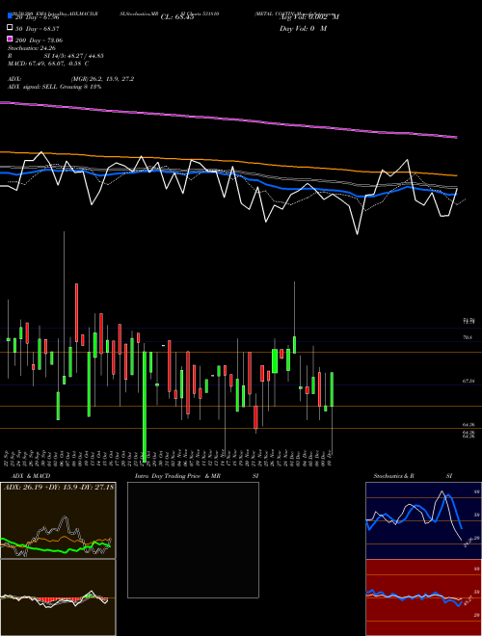Click the 'ADX & MACD' panel heading
This screenshot has height=636, width=482.
[31, 476]
